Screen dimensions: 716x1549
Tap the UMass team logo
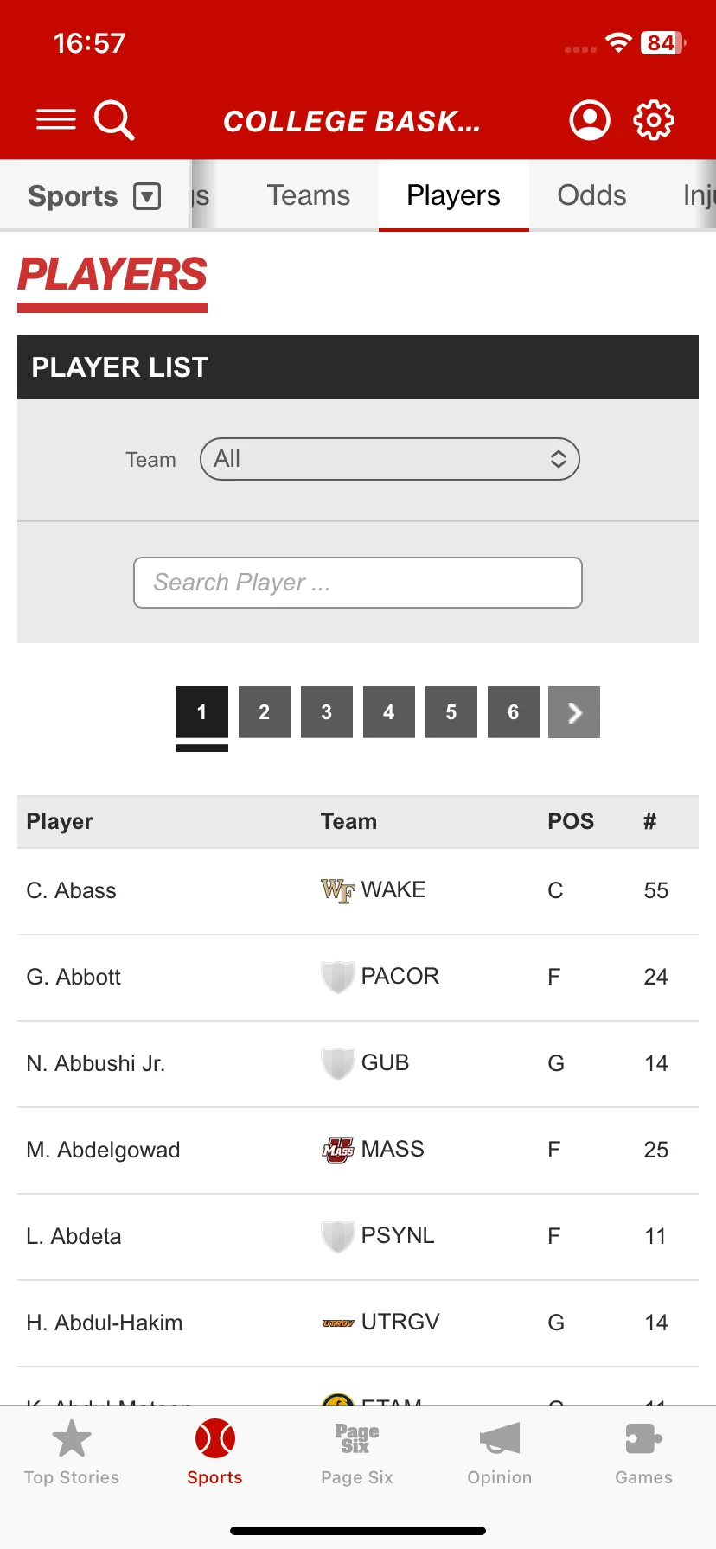338,1150
